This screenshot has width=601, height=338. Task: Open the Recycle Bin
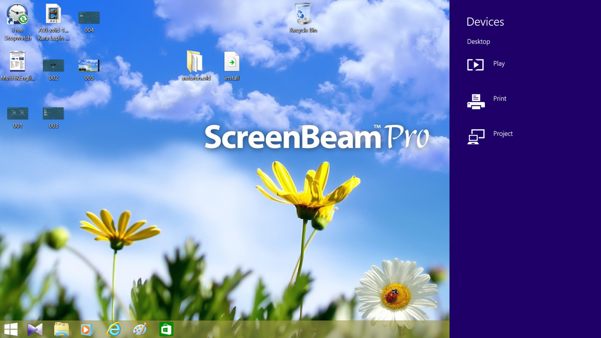coord(303,18)
